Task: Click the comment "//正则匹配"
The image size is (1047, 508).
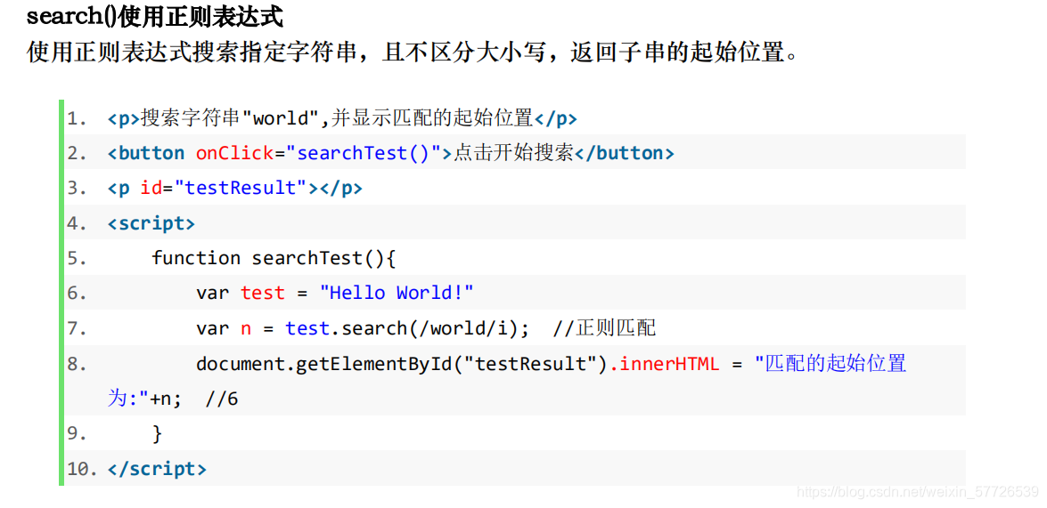Action: pyautogui.click(x=605, y=328)
